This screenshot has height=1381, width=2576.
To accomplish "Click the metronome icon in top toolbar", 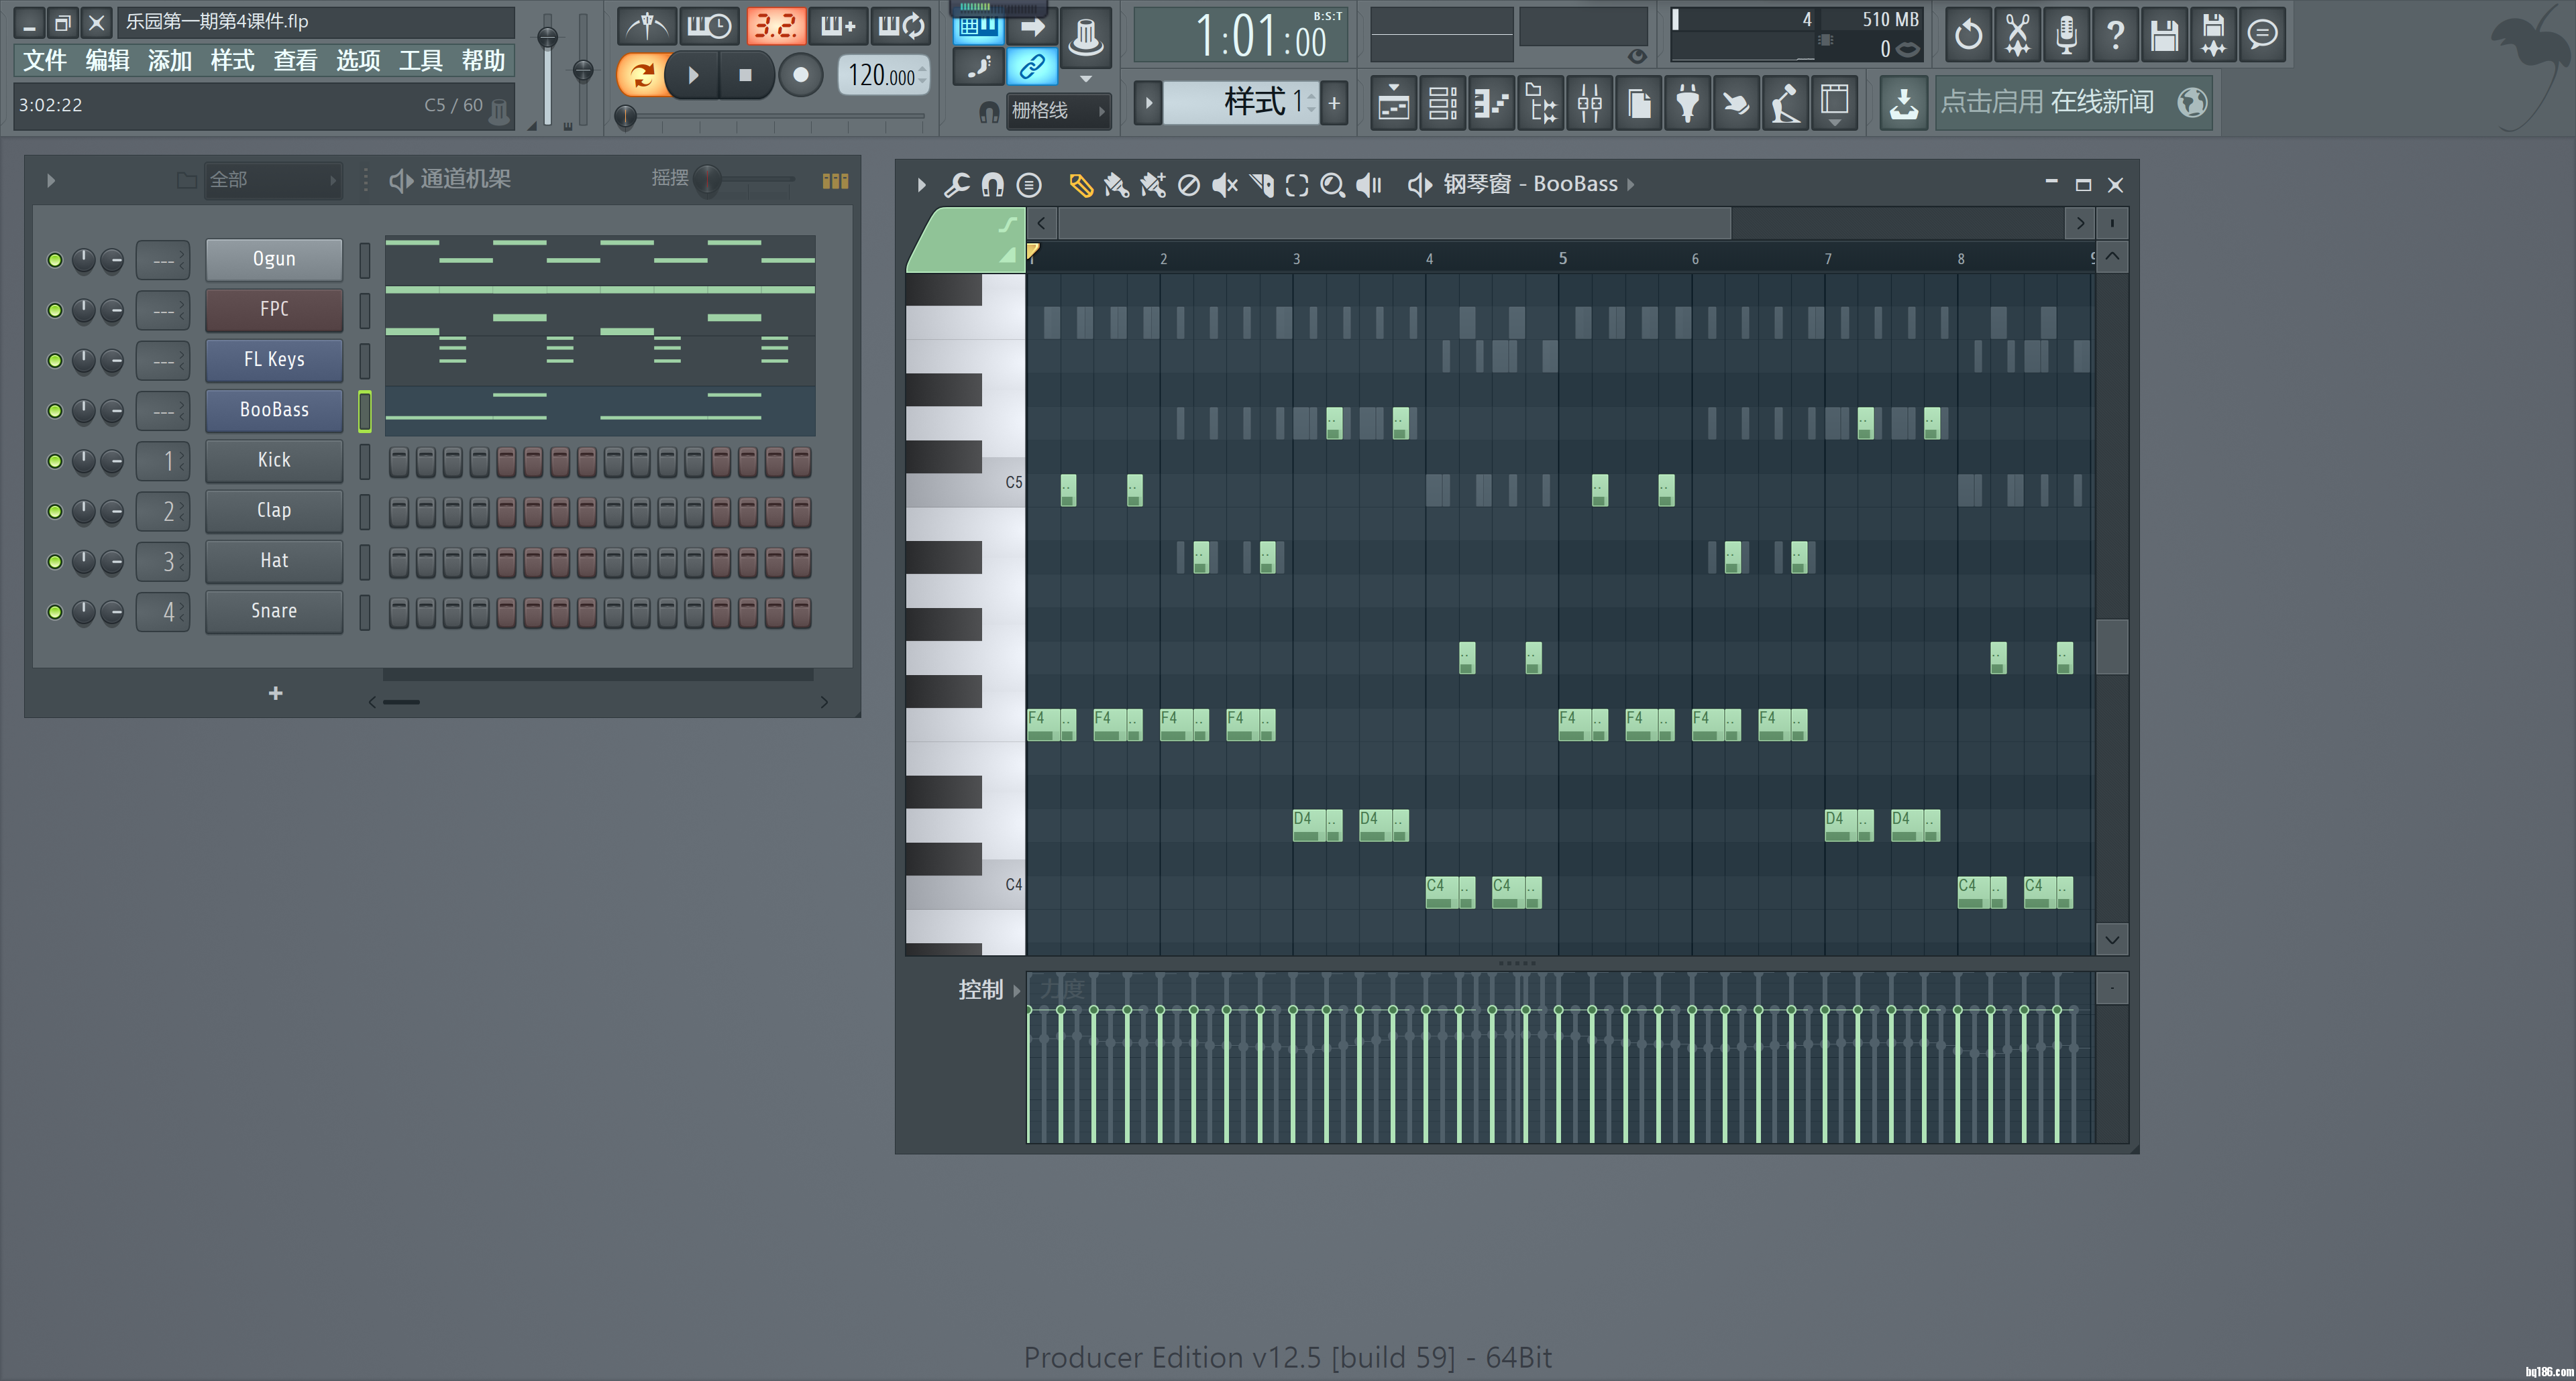I will coord(647,26).
